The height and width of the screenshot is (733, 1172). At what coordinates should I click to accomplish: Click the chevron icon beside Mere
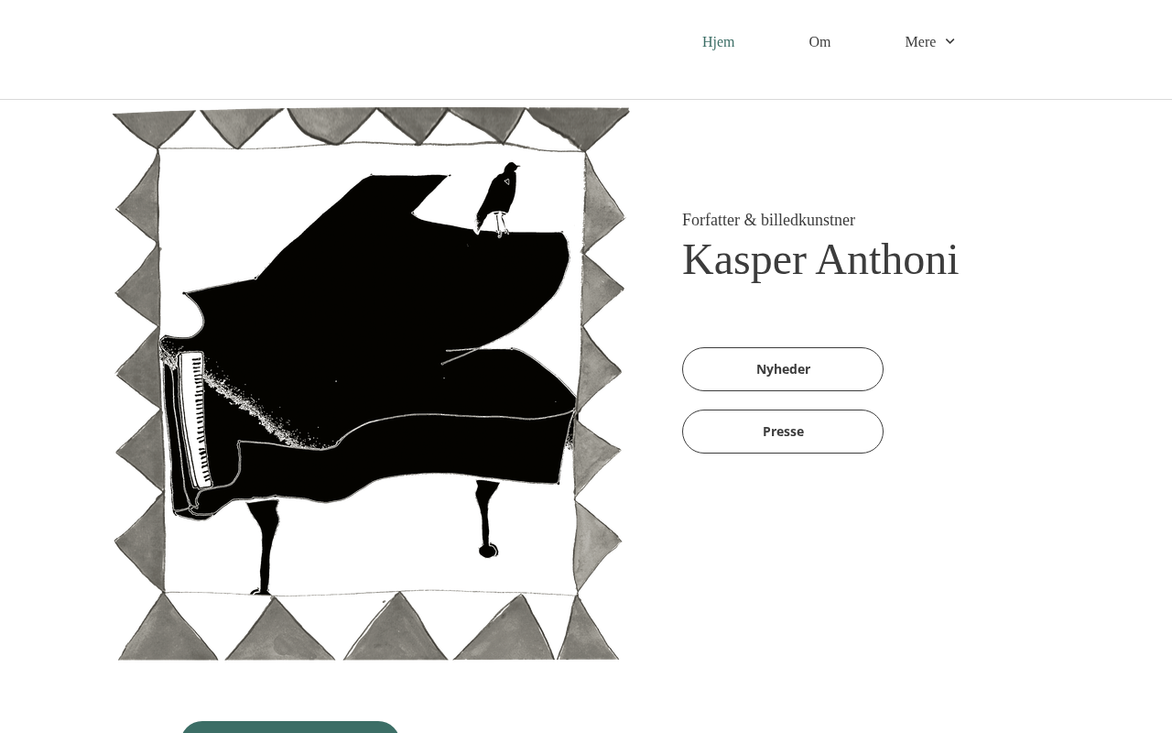(950, 41)
